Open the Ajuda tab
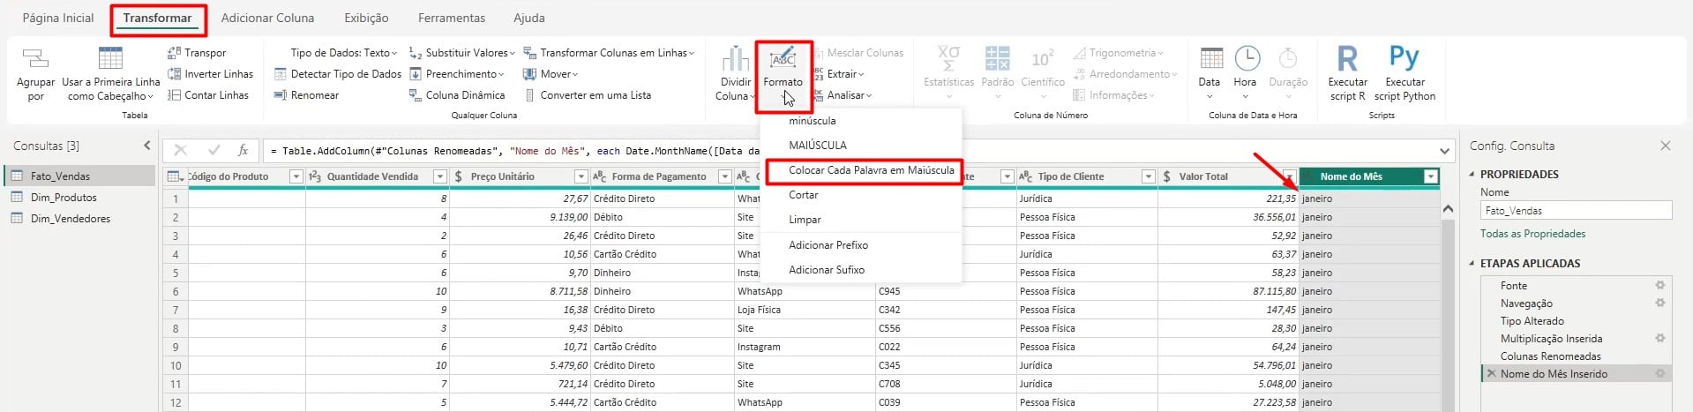 point(529,18)
